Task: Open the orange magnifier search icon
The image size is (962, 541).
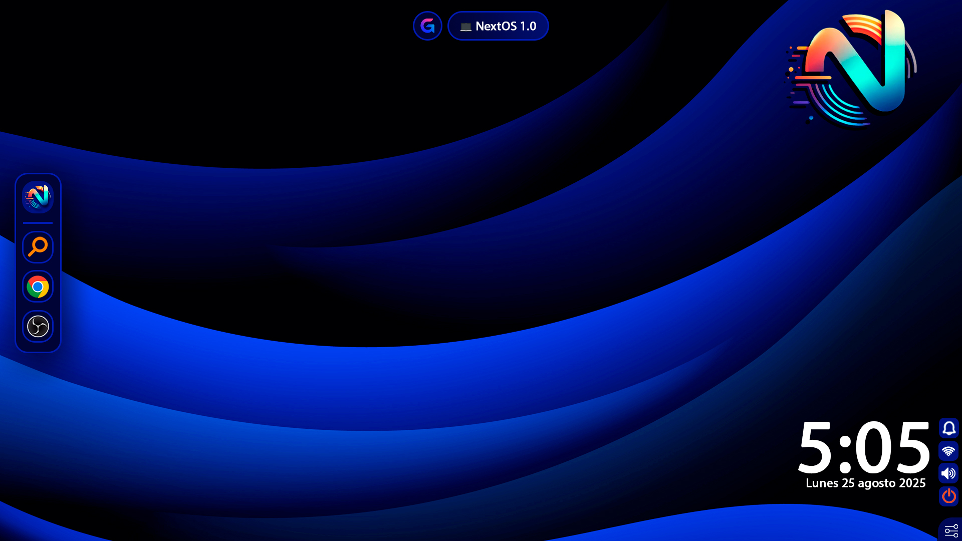Action: tap(38, 247)
